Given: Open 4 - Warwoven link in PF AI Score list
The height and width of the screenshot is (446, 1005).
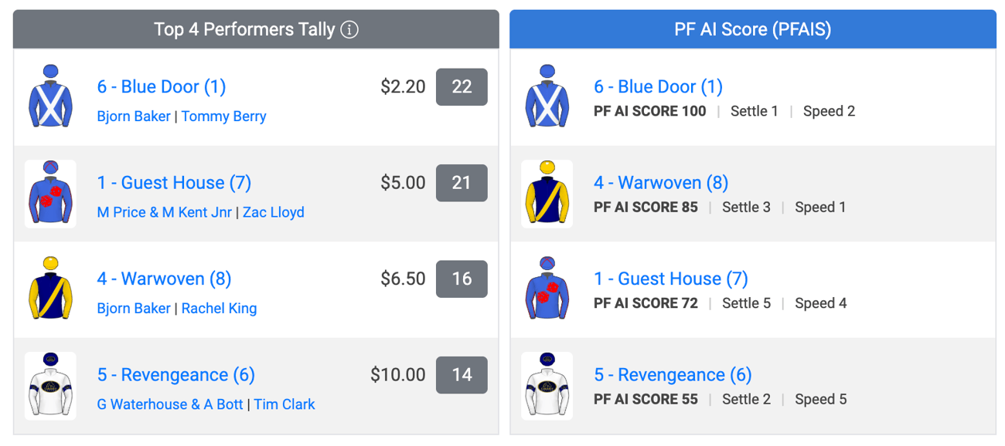Looking at the screenshot, I should tap(661, 183).
